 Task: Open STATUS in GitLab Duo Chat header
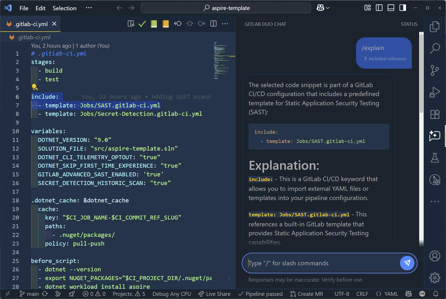click(409, 24)
